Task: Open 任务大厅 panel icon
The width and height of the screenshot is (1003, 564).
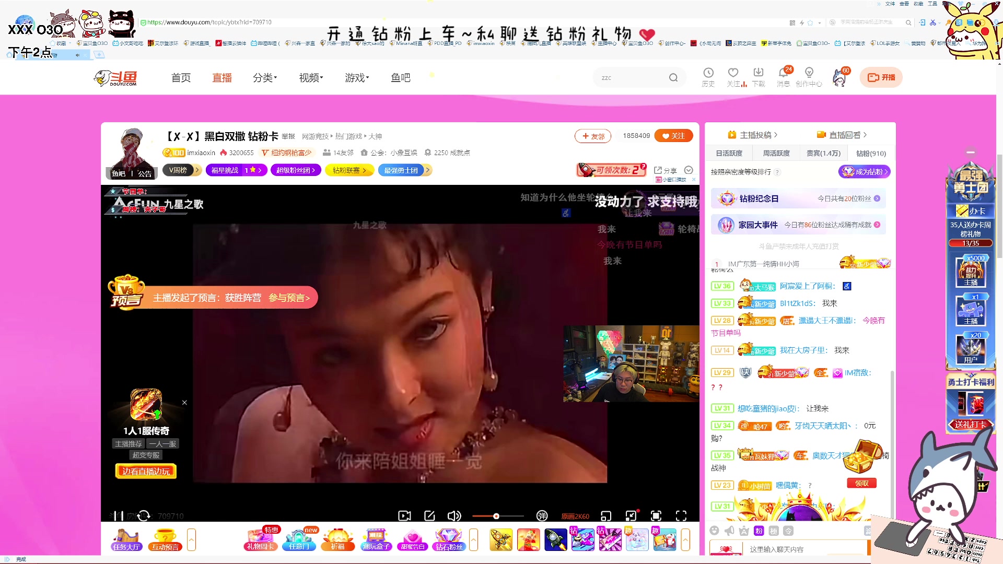Action: [125, 539]
